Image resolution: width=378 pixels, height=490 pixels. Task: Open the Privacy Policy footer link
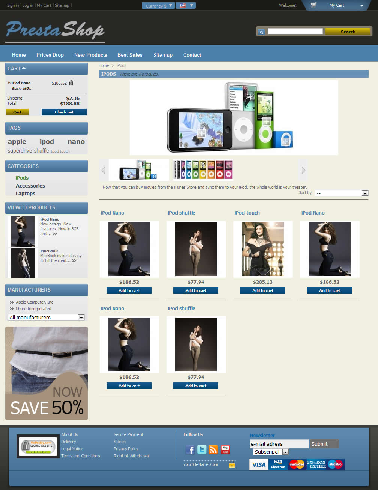126,449
